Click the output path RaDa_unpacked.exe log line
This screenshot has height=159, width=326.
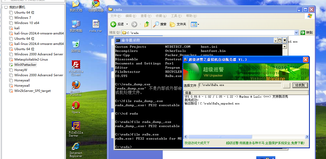[x=212, y=103]
